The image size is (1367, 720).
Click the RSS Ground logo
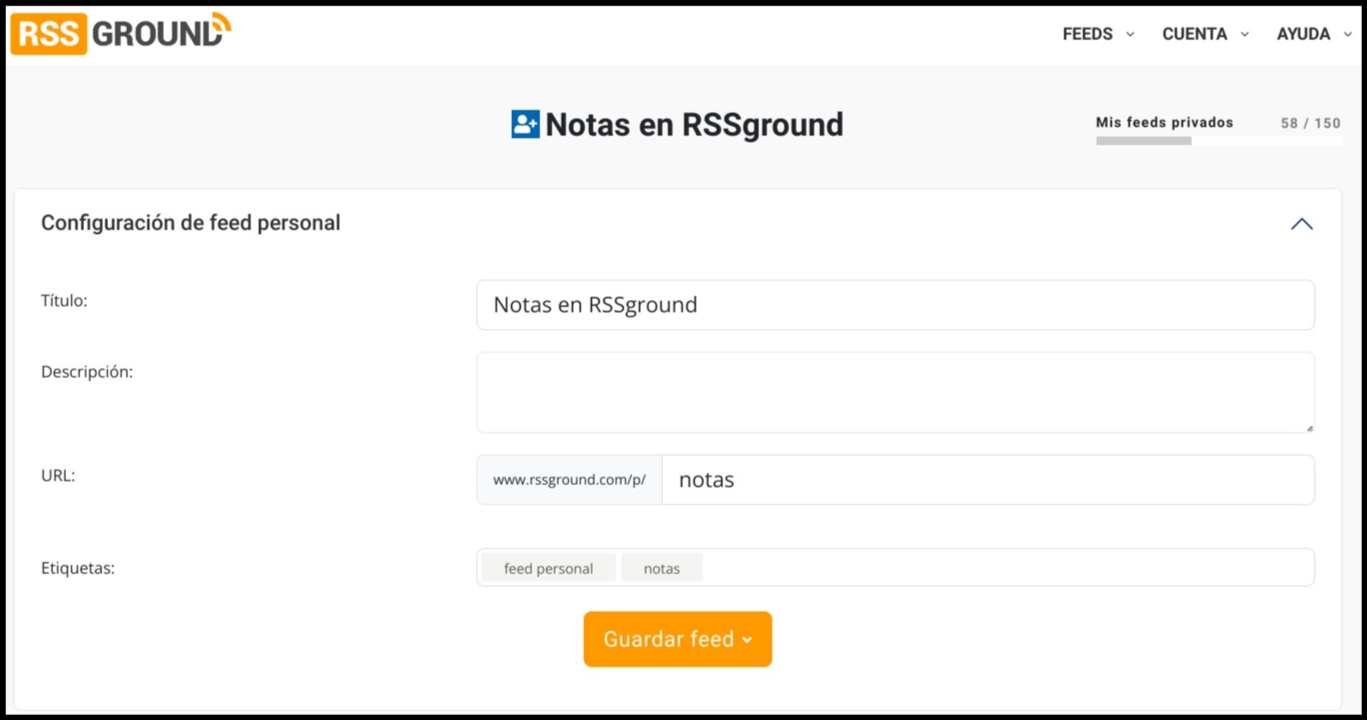(121, 33)
